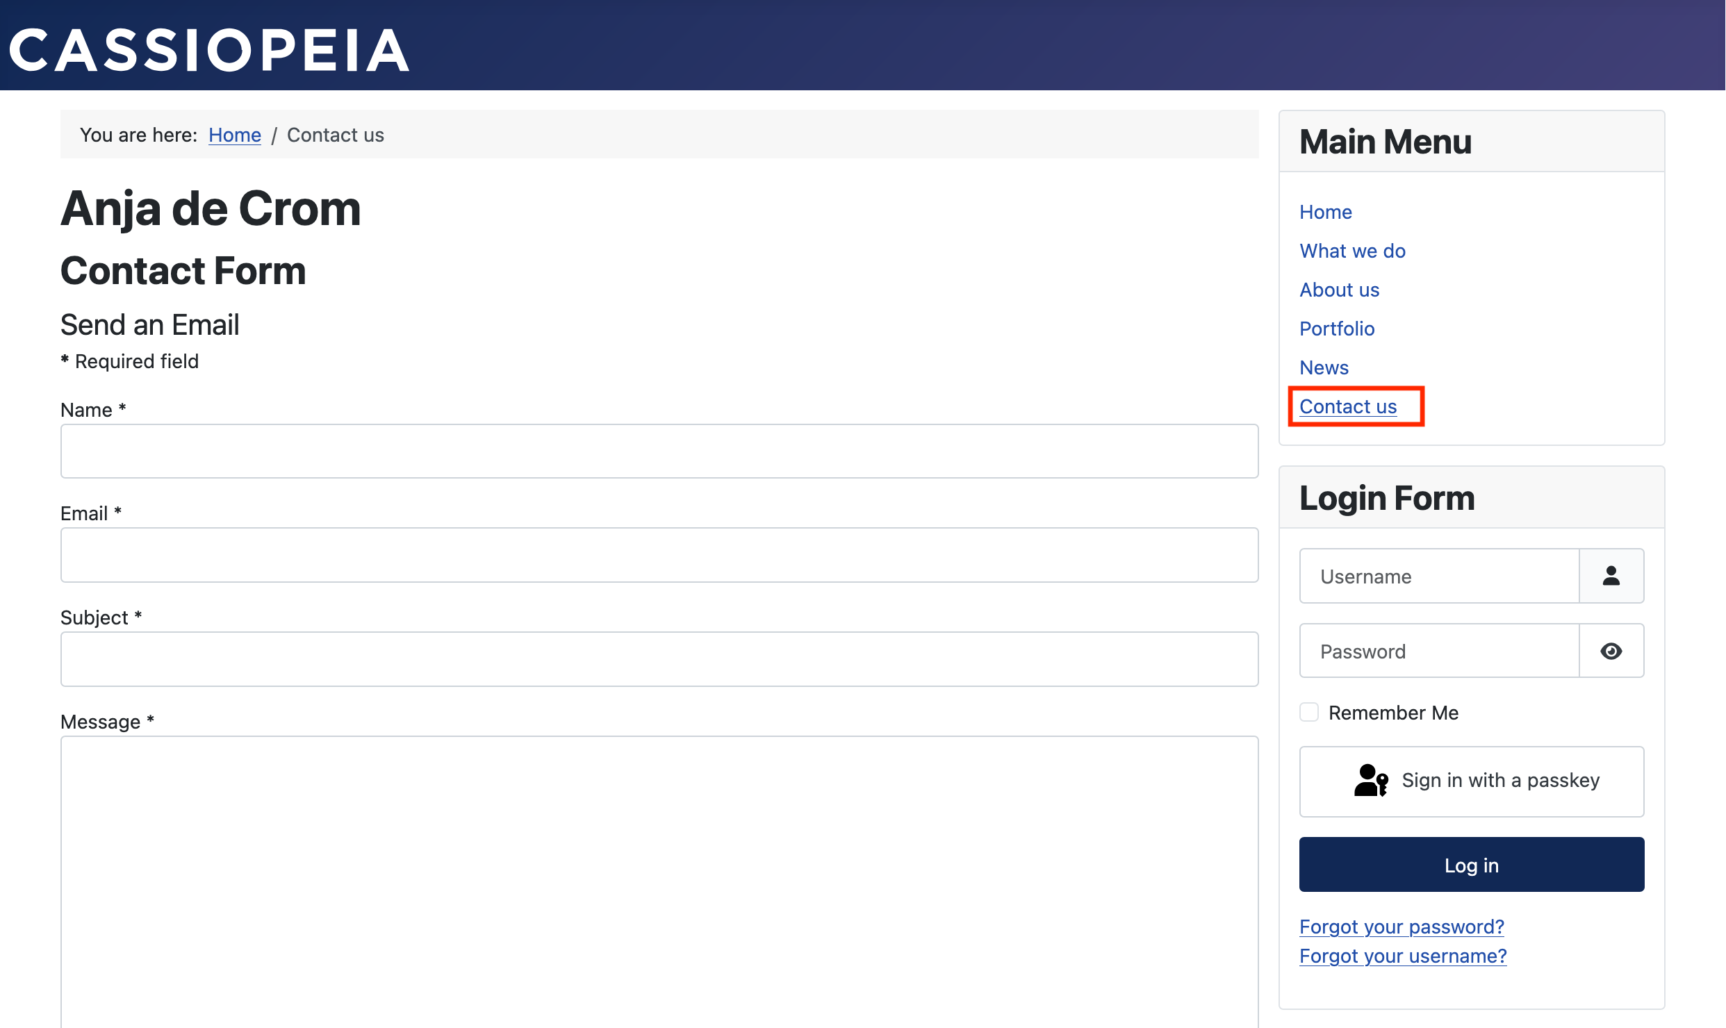Focus the Name input field
The width and height of the screenshot is (1726, 1028).
659,451
